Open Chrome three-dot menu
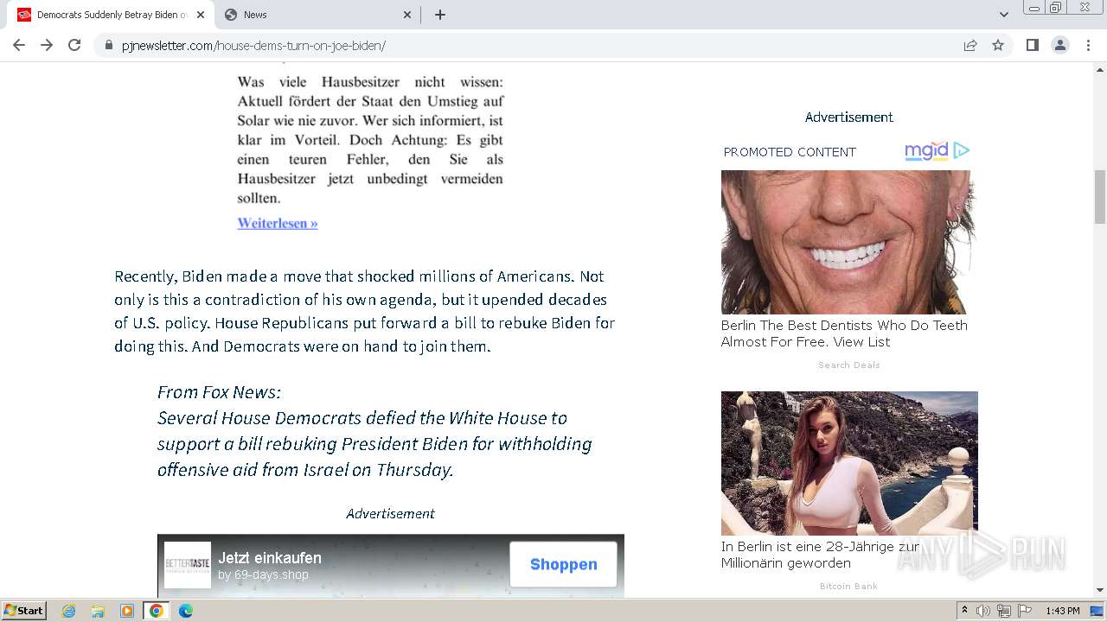 tap(1088, 45)
